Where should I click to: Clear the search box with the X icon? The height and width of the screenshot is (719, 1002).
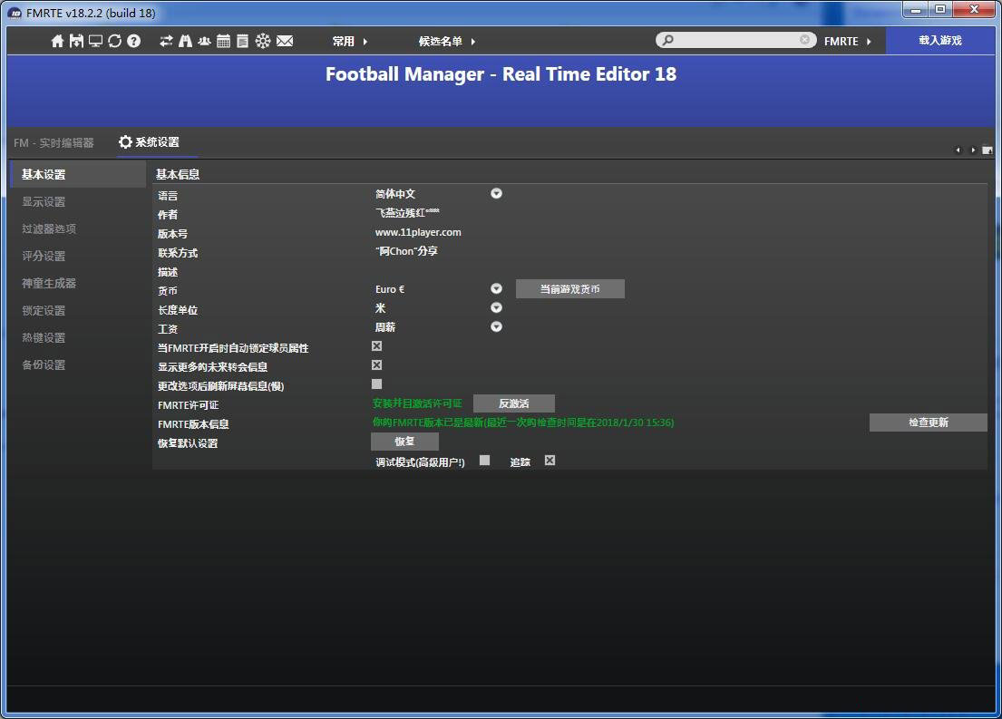pos(804,40)
